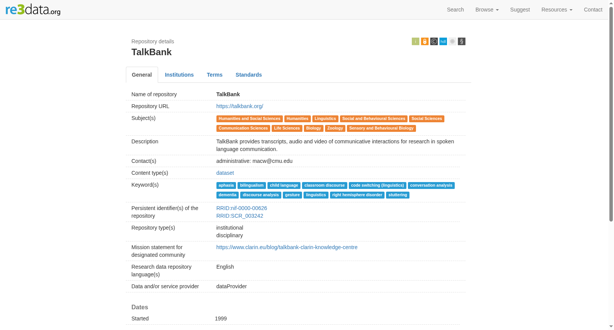Click the Life Sciences subject tag
Screen dimensions: 614x330
(x=287, y=128)
